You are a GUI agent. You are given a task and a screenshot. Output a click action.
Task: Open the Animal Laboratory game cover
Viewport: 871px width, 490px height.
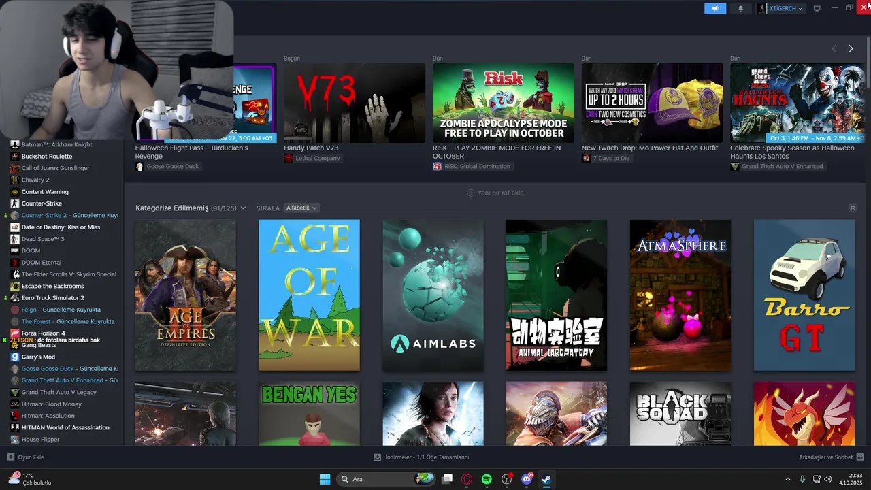tap(557, 295)
